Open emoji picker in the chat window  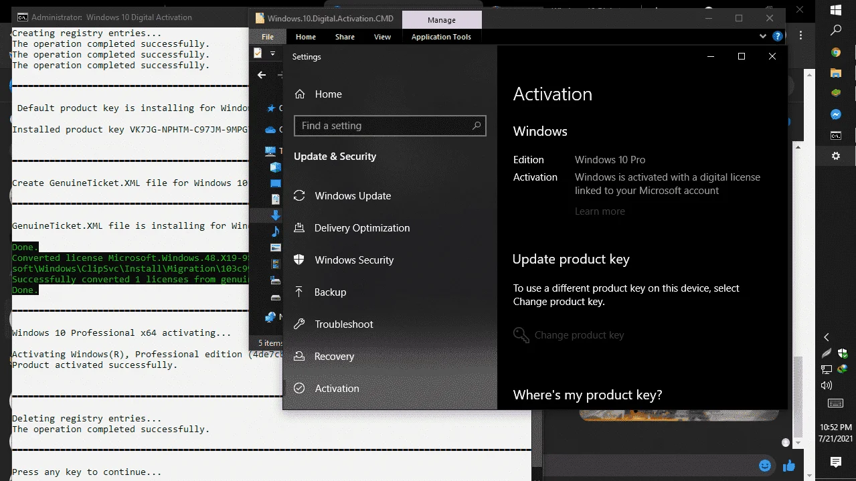click(x=765, y=466)
